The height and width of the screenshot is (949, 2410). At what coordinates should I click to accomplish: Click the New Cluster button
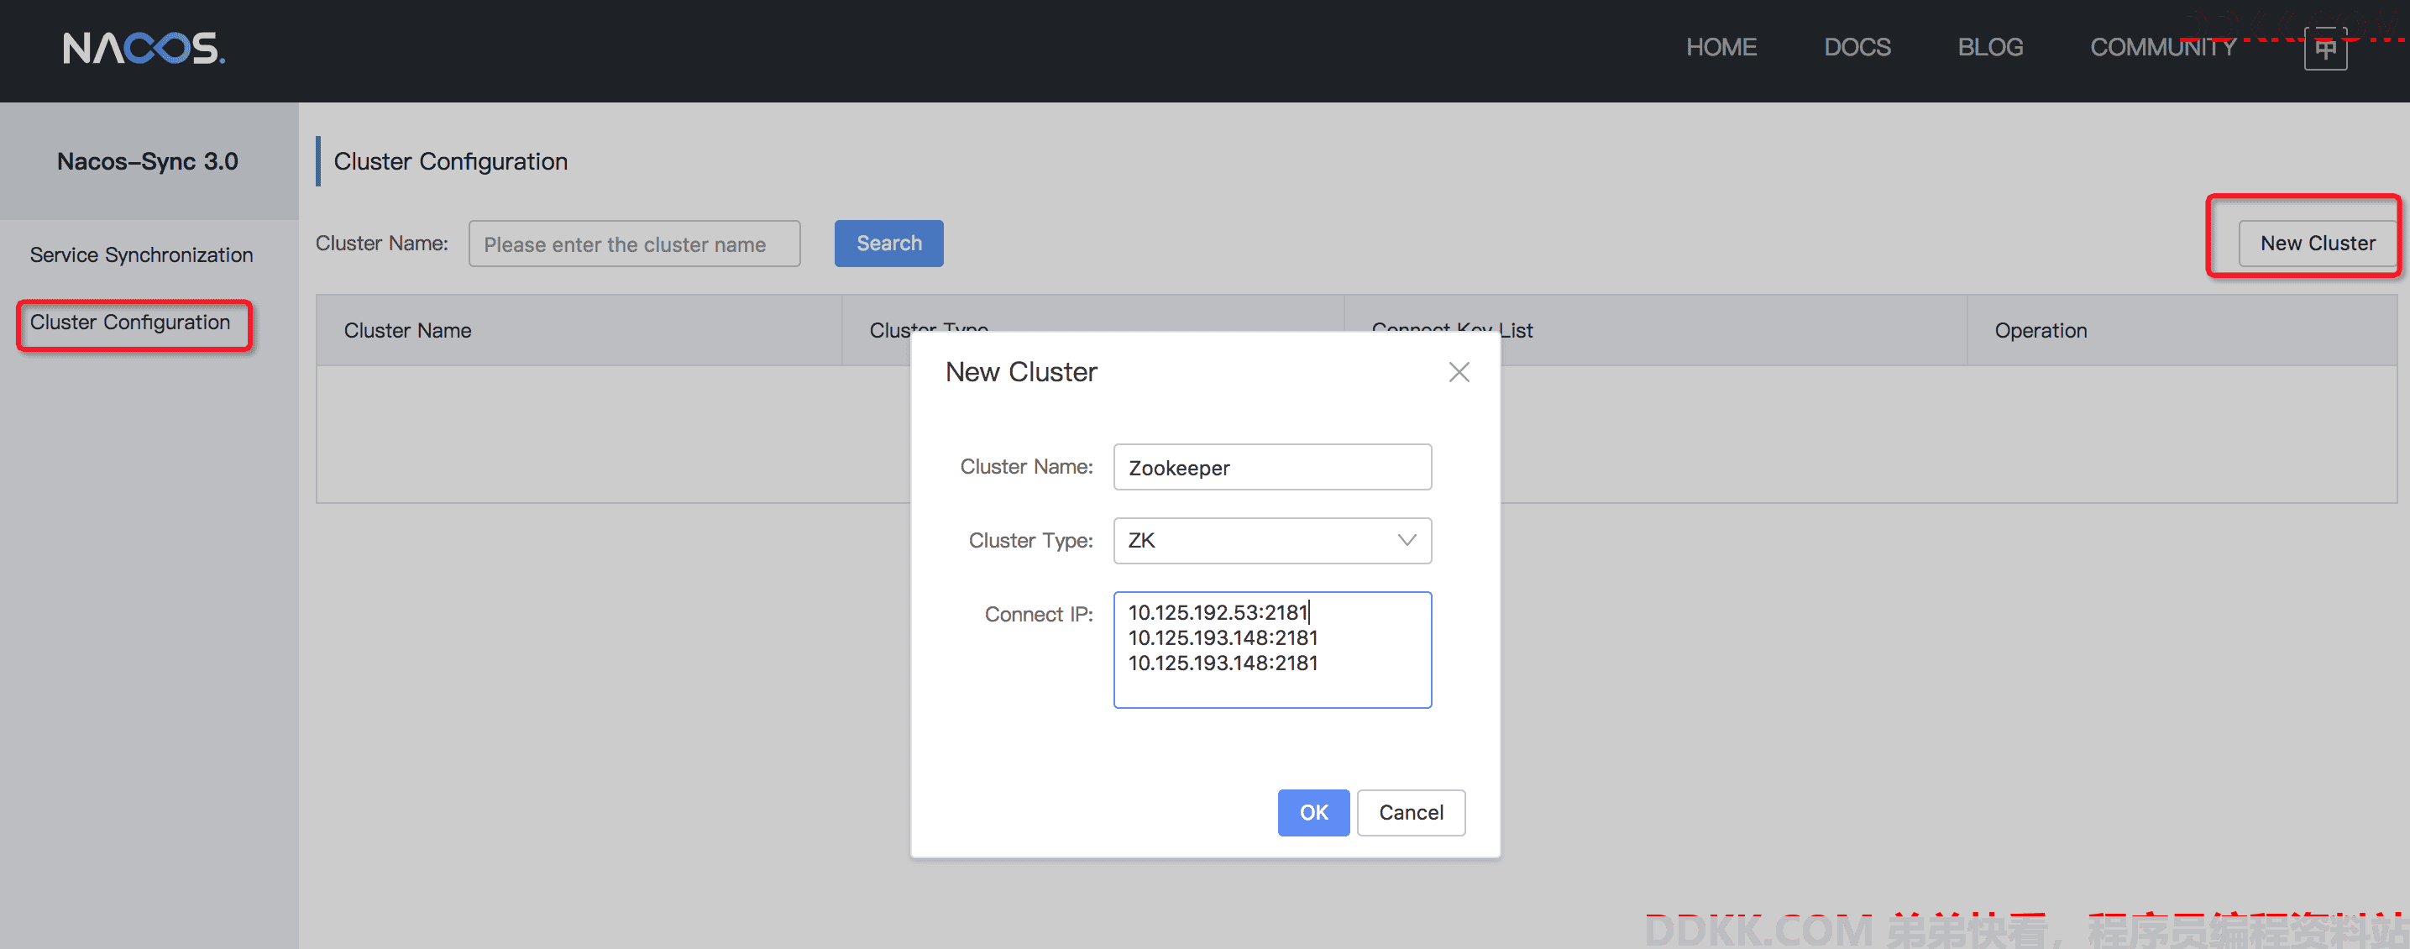pos(2318,244)
